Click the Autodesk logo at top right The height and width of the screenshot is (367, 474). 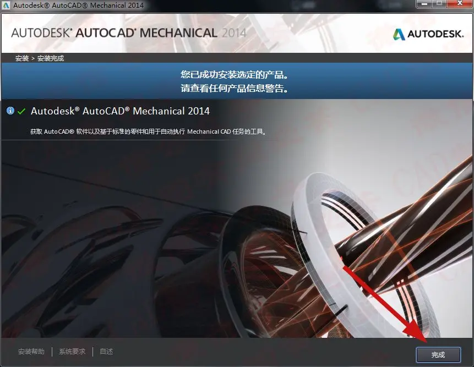pos(428,34)
